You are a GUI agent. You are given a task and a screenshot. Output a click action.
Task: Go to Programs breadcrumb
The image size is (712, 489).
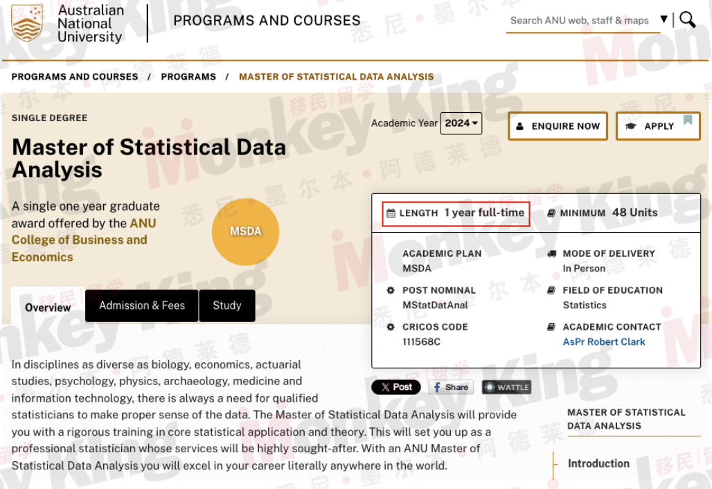(x=188, y=77)
